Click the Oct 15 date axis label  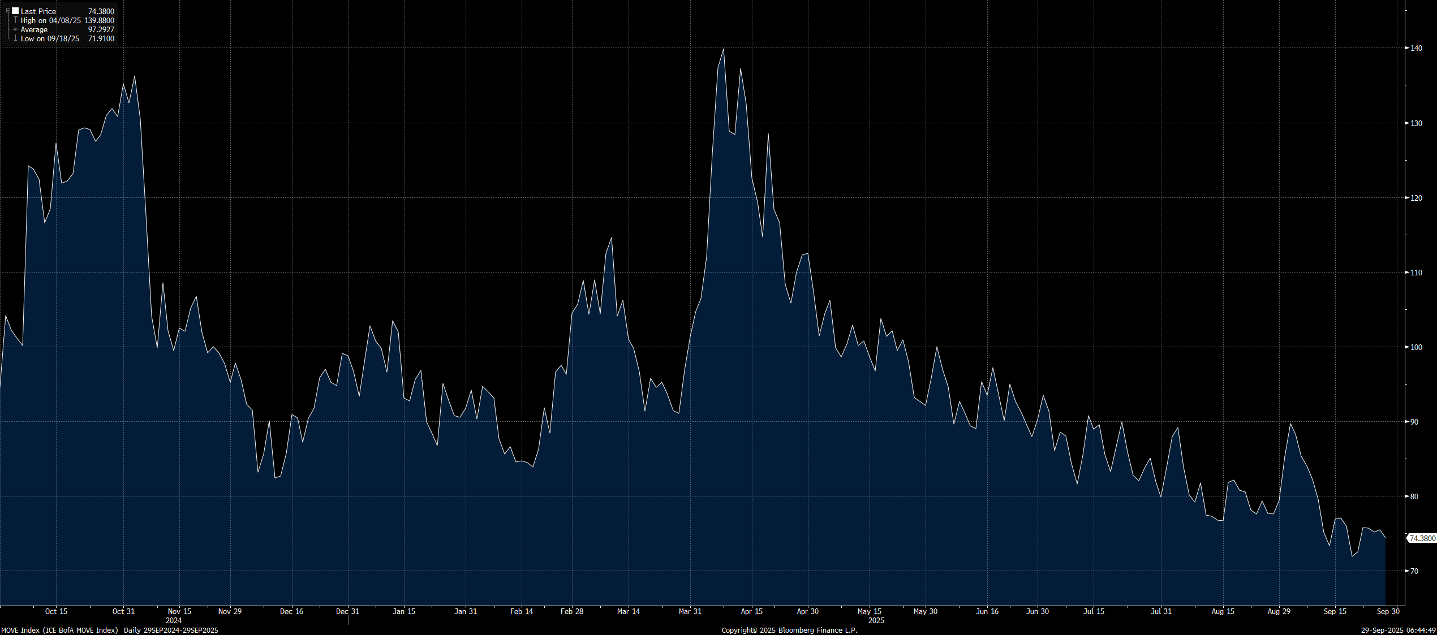(56, 611)
